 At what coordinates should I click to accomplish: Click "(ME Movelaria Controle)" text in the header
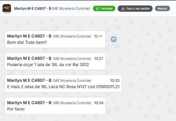pos(71,9)
